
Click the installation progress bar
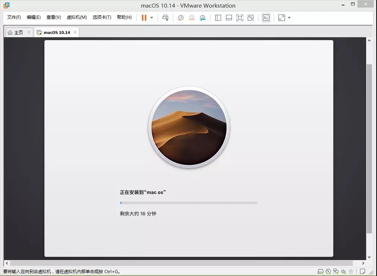tap(188, 203)
